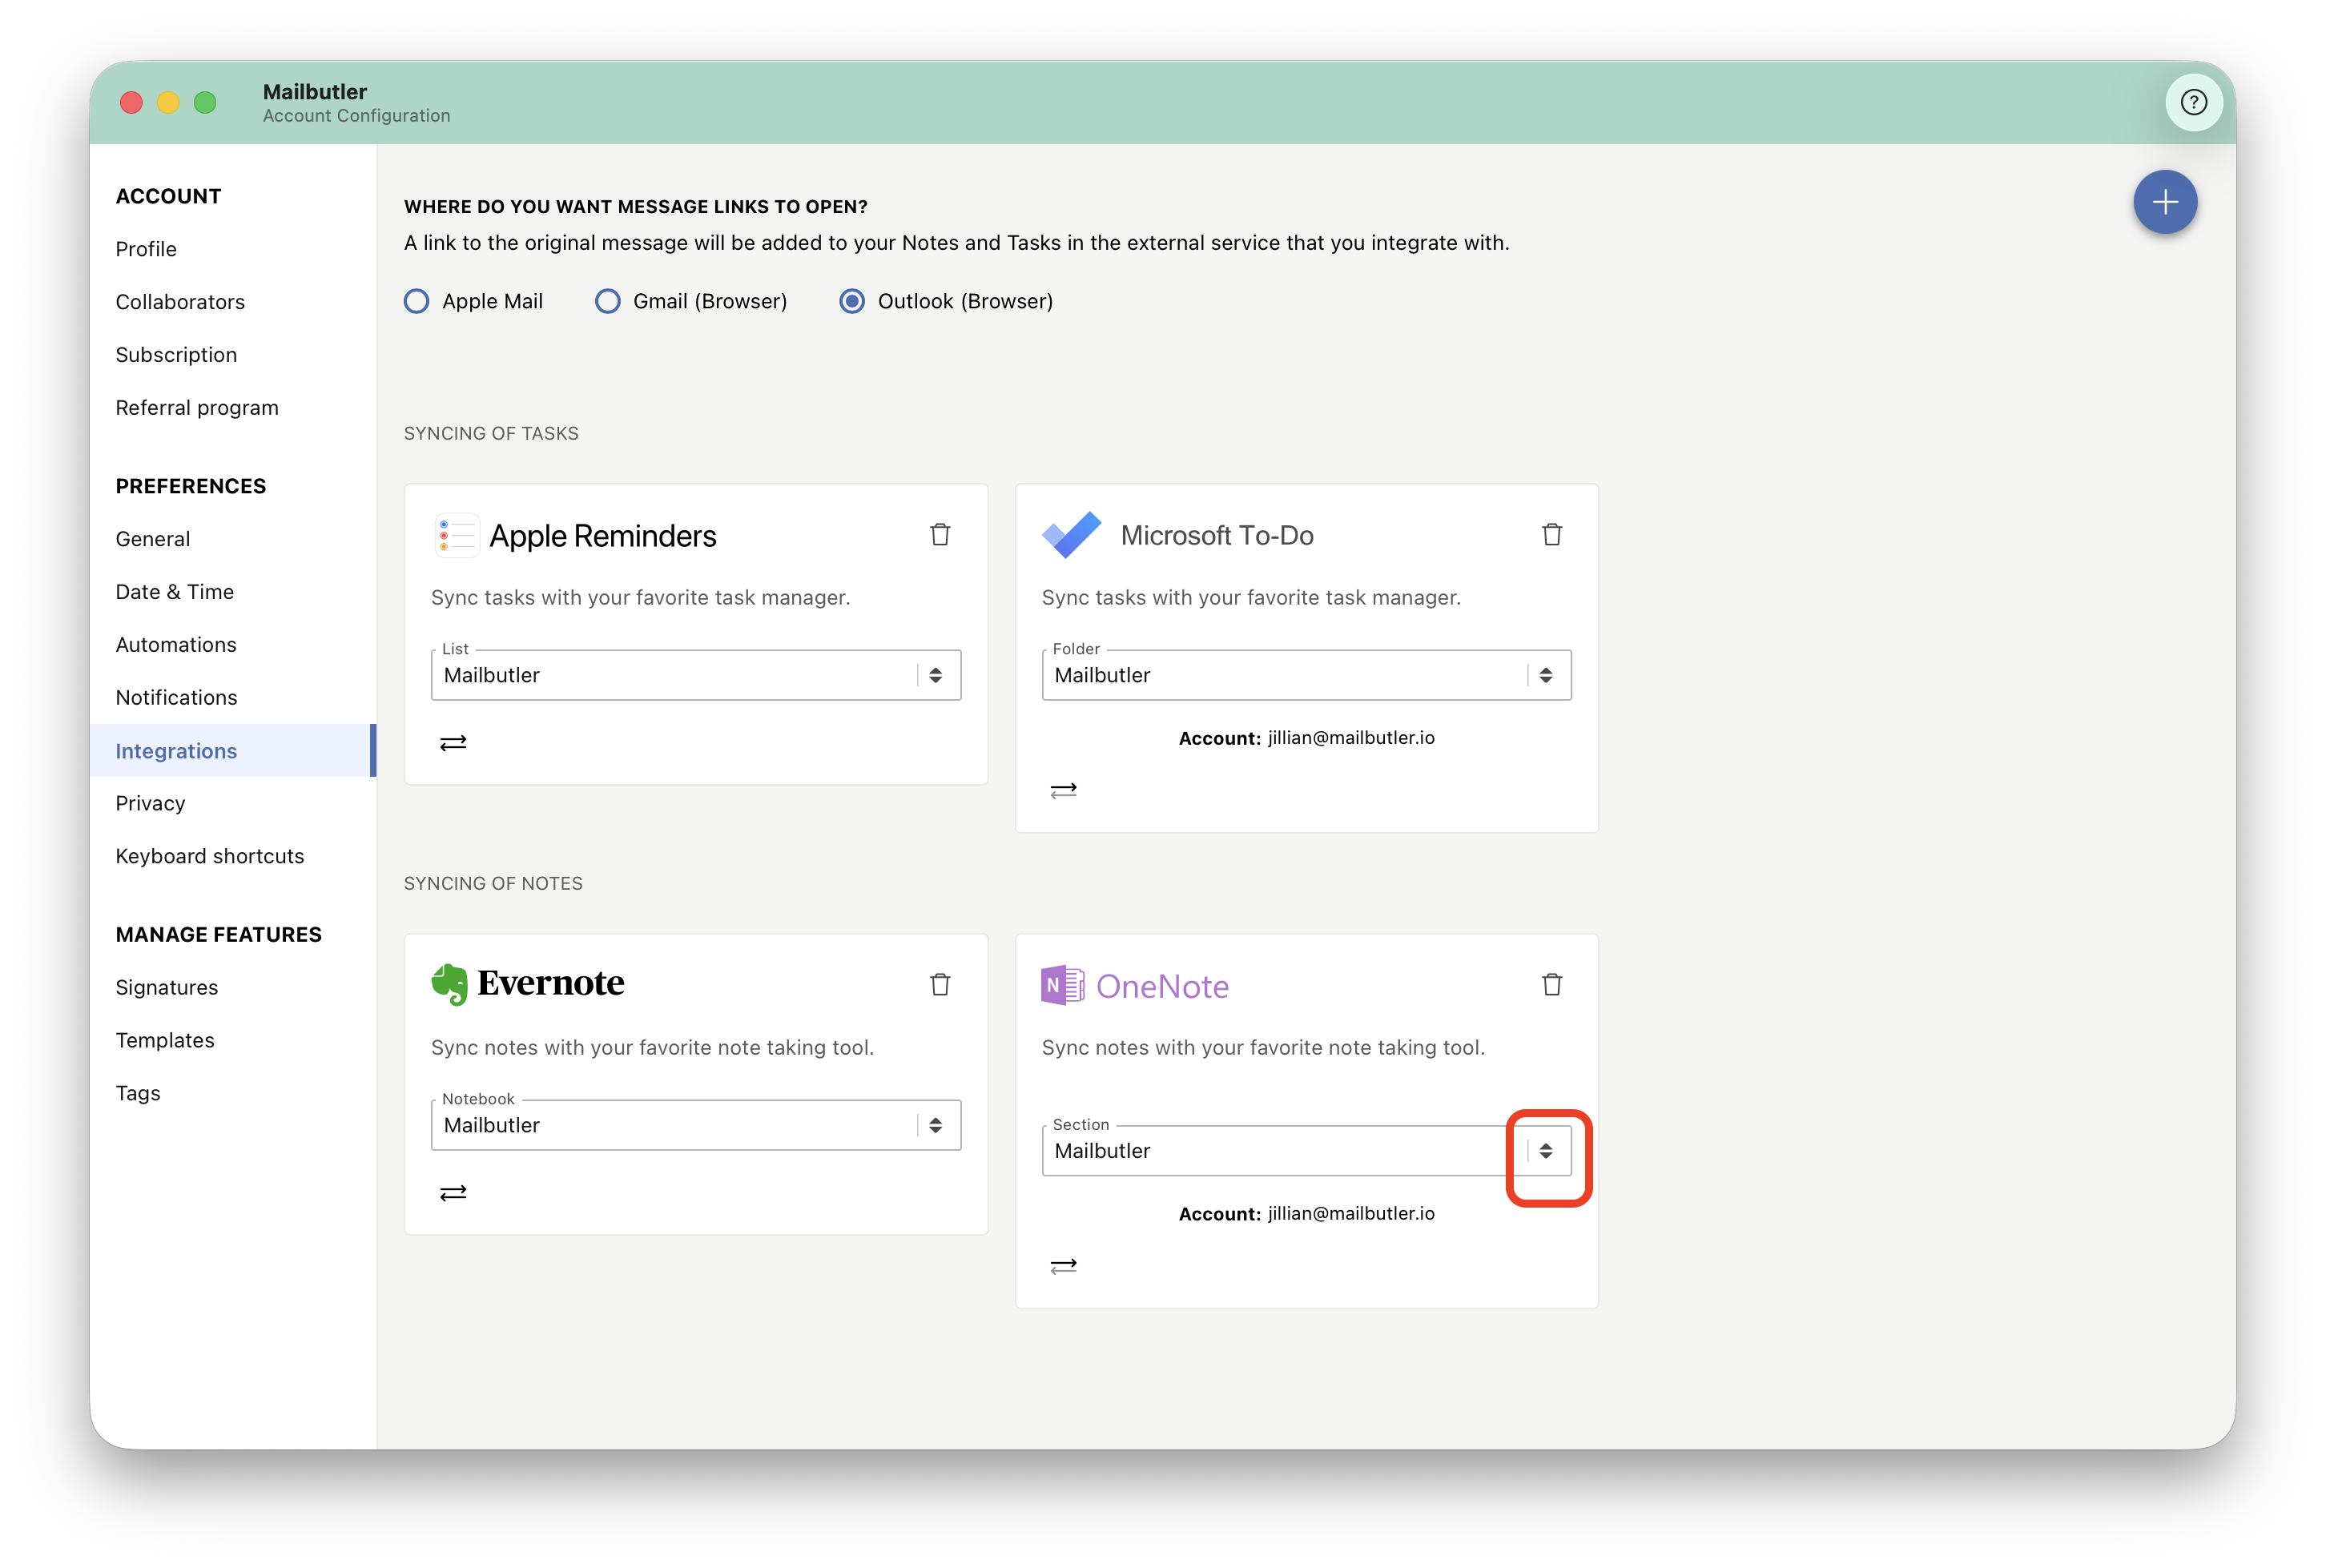Open Date & Time preferences
2326x1568 pixels.
click(x=175, y=592)
